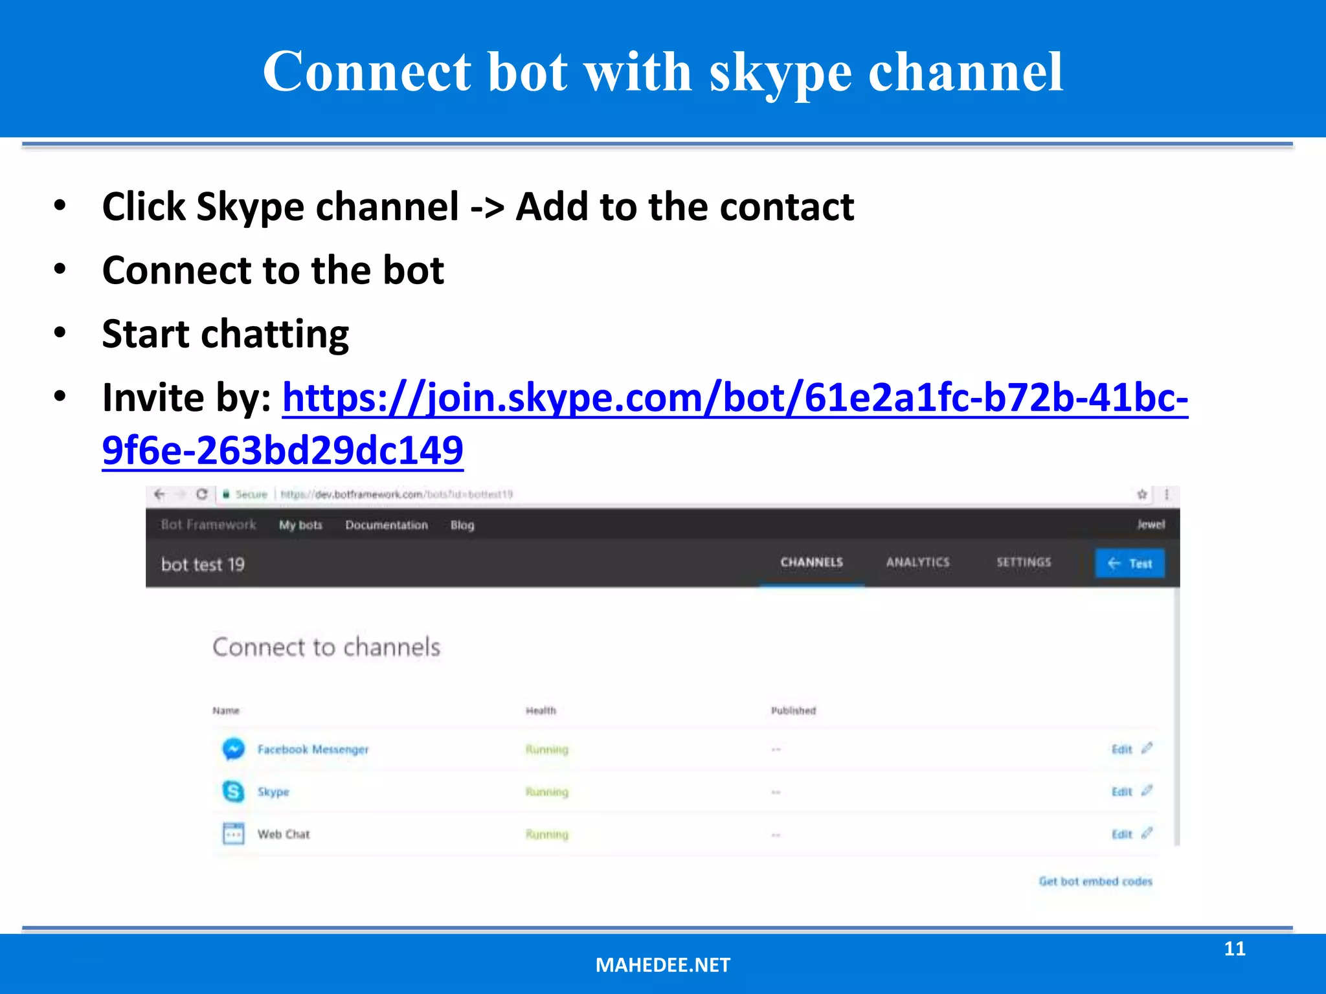Switch to the ANALYTICS tab
The height and width of the screenshot is (994, 1326).
[x=917, y=562]
